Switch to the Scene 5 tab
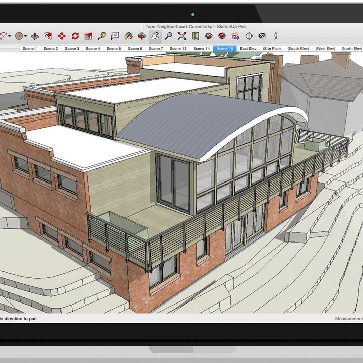Viewport: 363px width, 363px height. [x=114, y=48]
